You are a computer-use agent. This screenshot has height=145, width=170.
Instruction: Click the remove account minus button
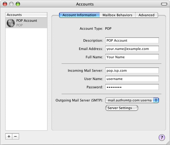click(15, 136)
